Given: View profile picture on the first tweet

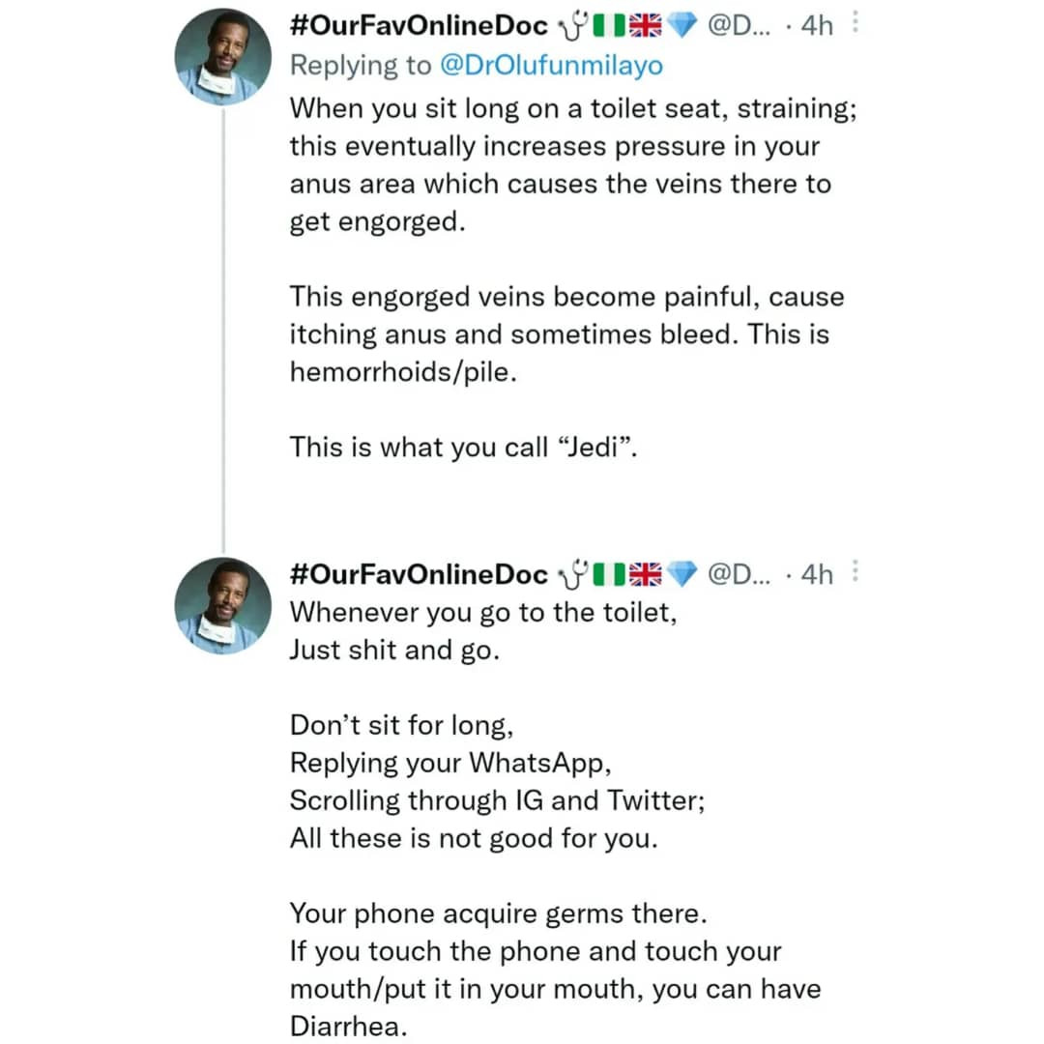Looking at the screenshot, I should coord(222,58).
